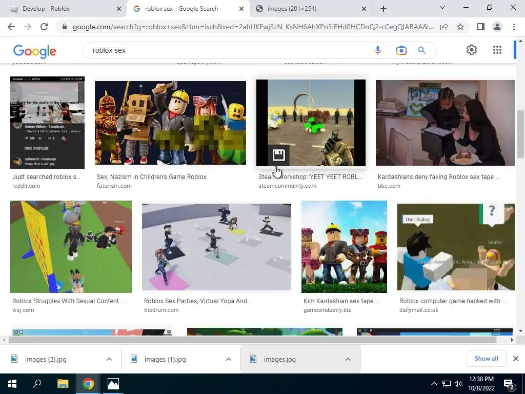
Task: Open the Chrome side panel
Action: point(481,27)
